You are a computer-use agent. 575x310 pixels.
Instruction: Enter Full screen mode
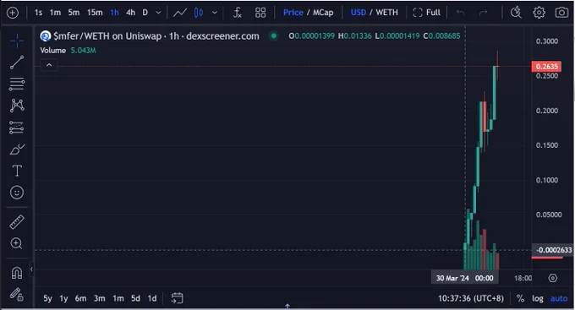pos(426,13)
